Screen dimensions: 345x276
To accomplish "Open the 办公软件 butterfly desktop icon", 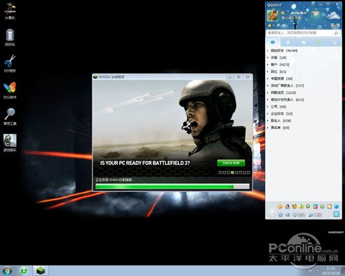I will point(10,90).
